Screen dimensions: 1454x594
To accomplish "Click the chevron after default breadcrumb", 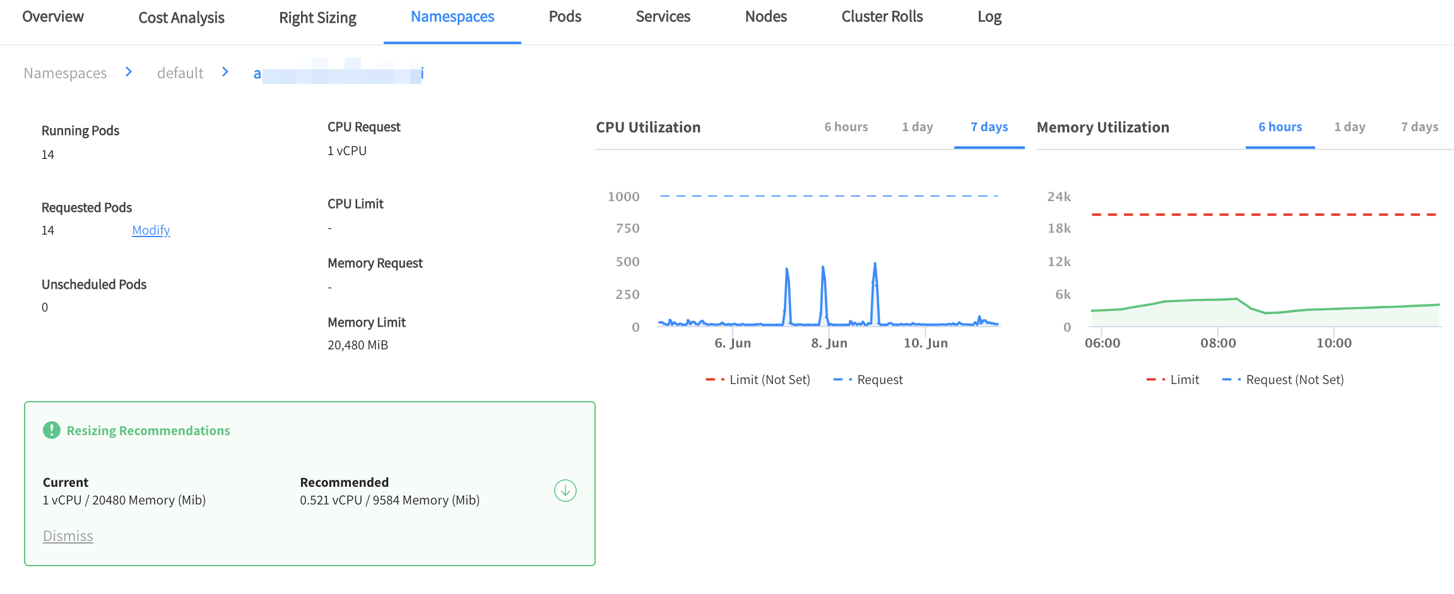I will [x=225, y=73].
